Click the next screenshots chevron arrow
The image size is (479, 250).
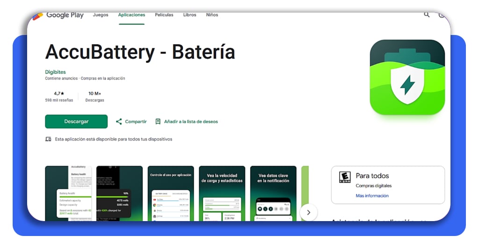click(309, 213)
